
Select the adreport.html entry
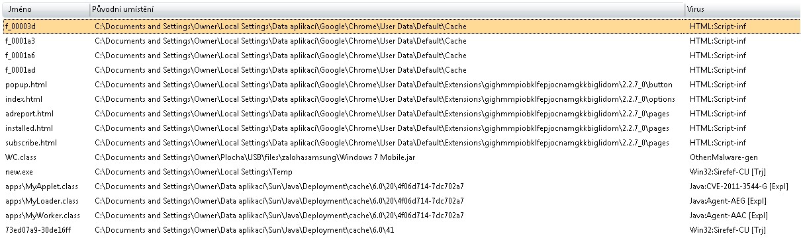click(29, 114)
